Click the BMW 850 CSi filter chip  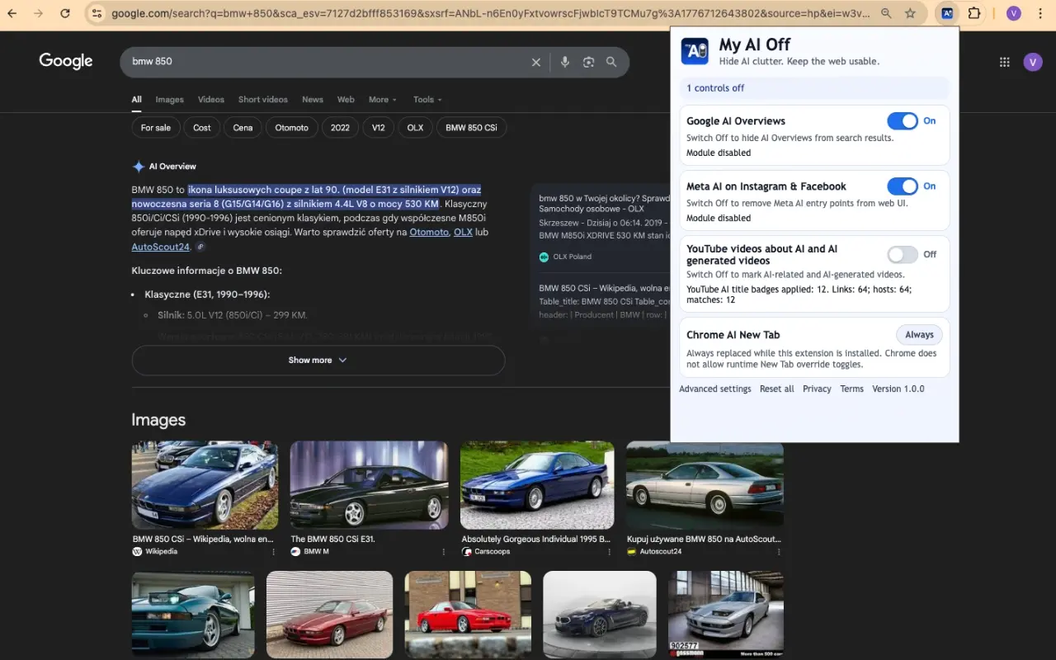point(471,128)
